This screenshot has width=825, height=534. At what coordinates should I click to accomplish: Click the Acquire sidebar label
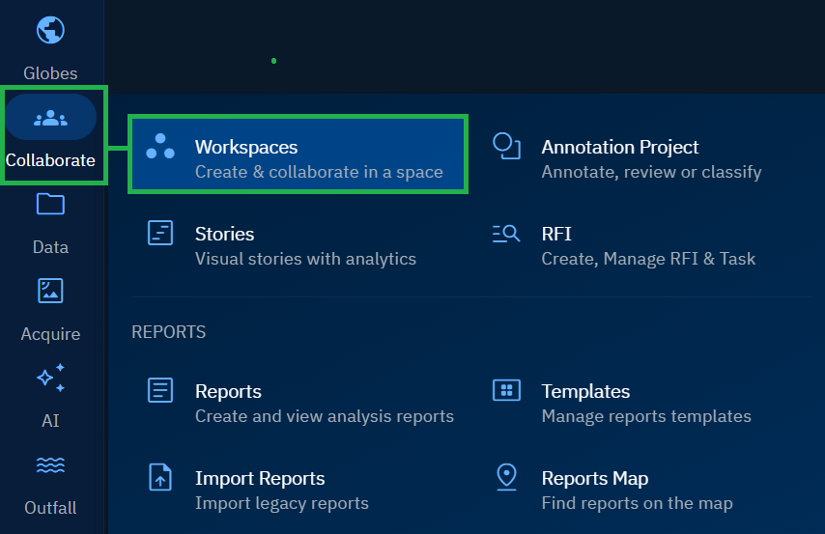click(50, 334)
